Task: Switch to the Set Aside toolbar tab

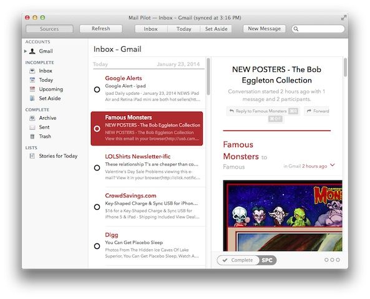Action: (x=216, y=29)
